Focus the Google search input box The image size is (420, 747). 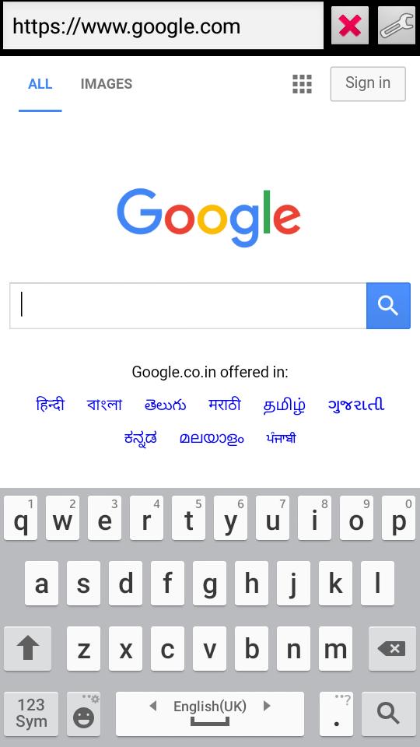188,305
